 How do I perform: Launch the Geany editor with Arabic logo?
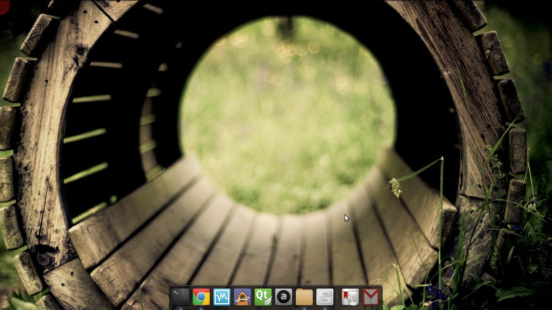click(242, 297)
